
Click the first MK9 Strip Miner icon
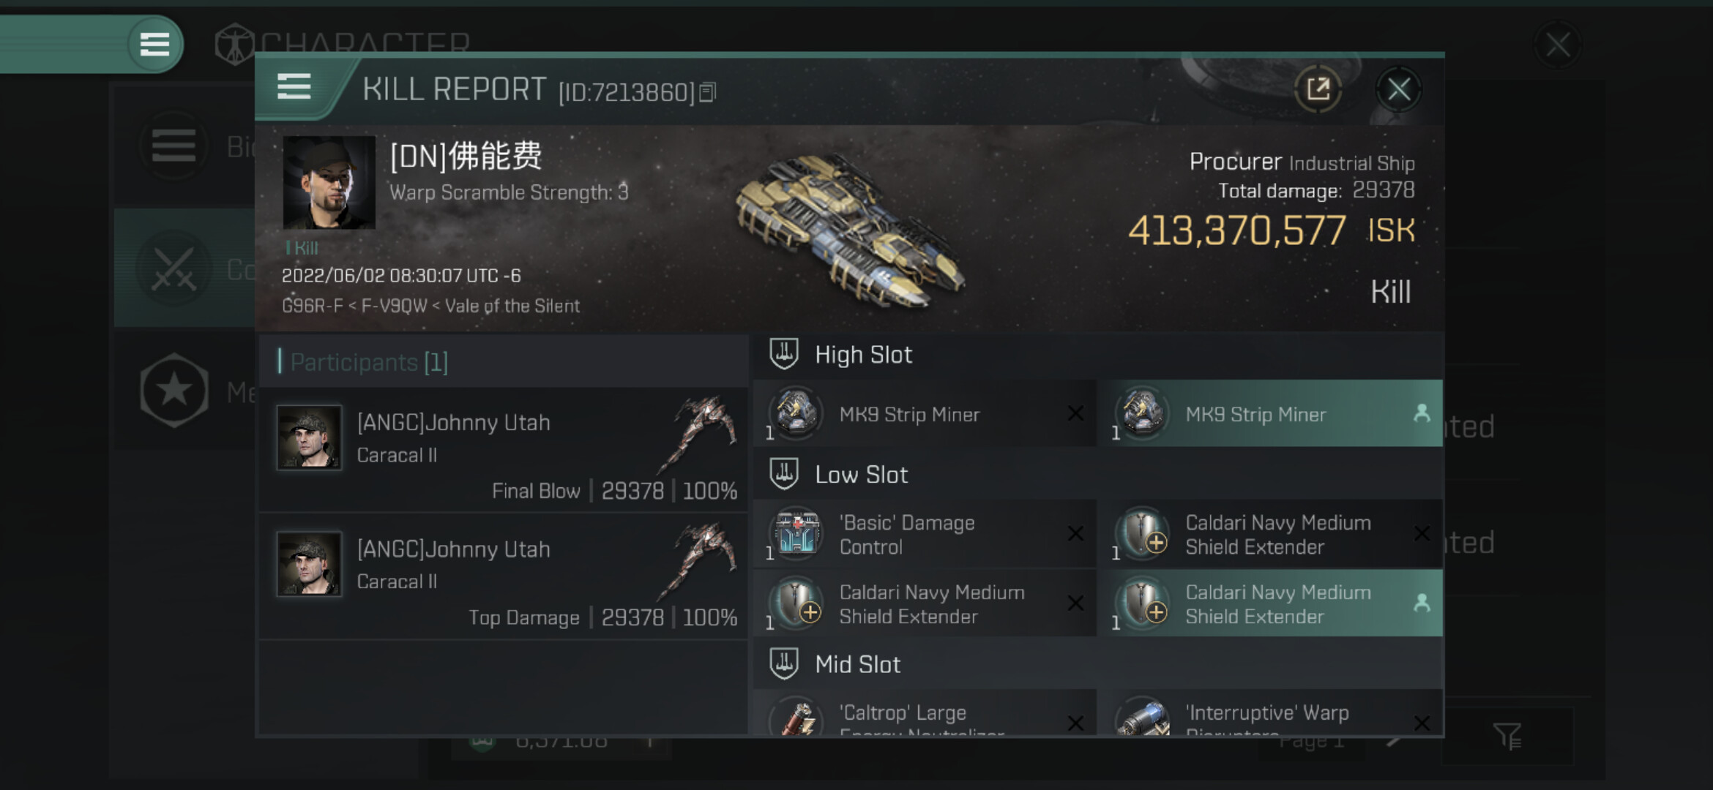[797, 414]
